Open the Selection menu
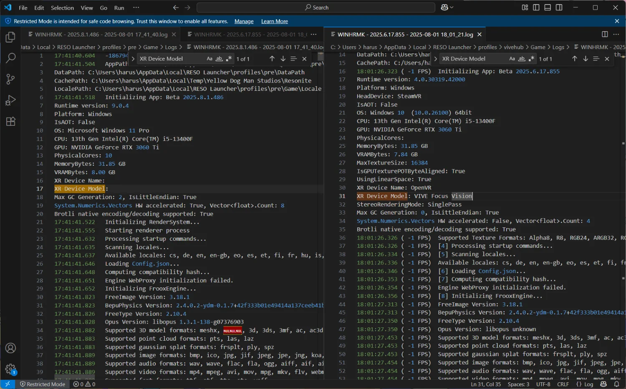The image size is (626, 389). (x=62, y=7)
